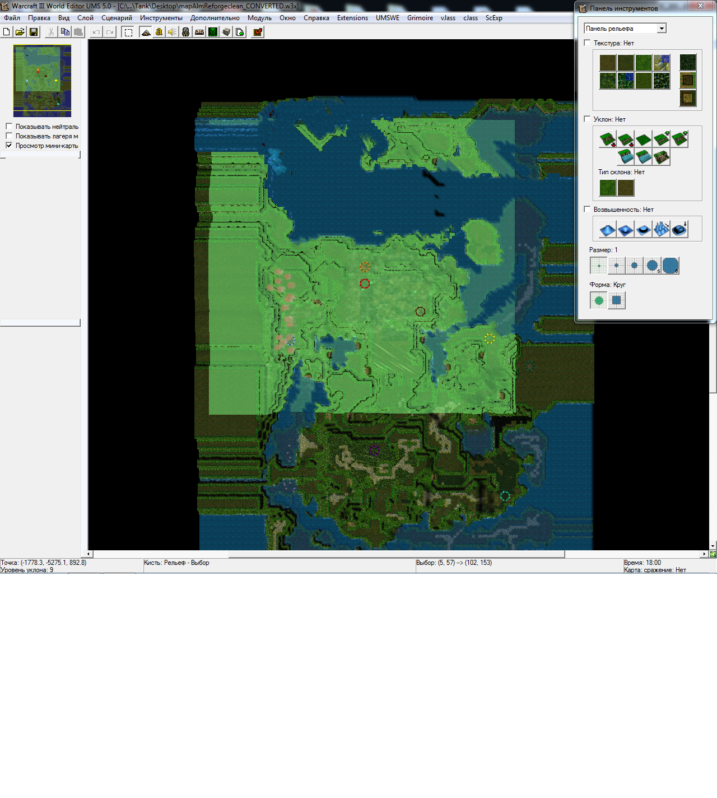Viewport: 717px width, 798px height.
Task: Open the Object Editor helmet icon
Action: [186, 32]
